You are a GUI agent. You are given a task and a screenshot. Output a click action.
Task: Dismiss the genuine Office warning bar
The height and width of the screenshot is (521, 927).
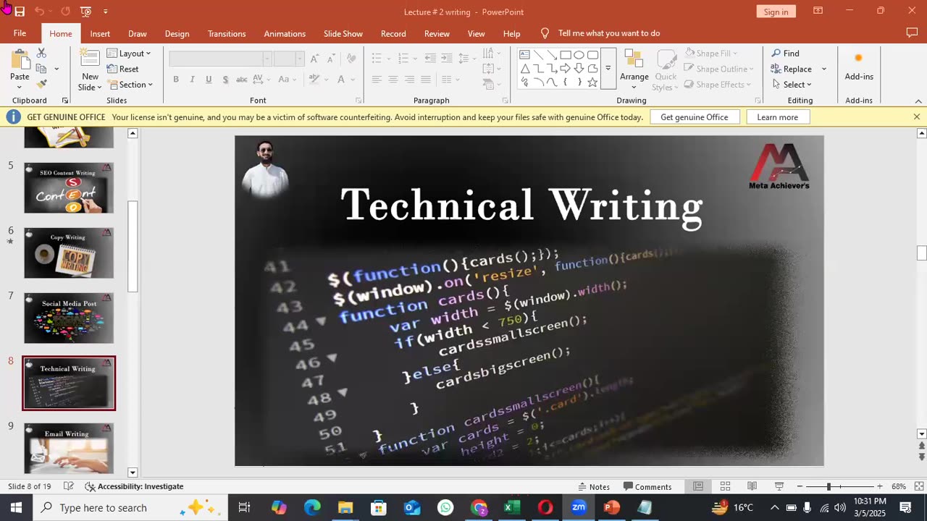pyautogui.click(x=916, y=117)
